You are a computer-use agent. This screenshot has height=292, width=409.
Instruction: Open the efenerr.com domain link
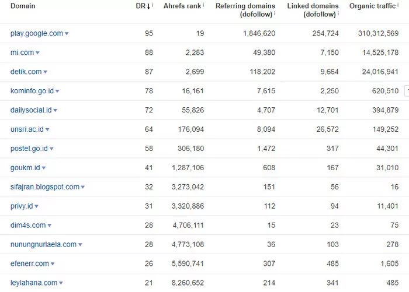29,264
